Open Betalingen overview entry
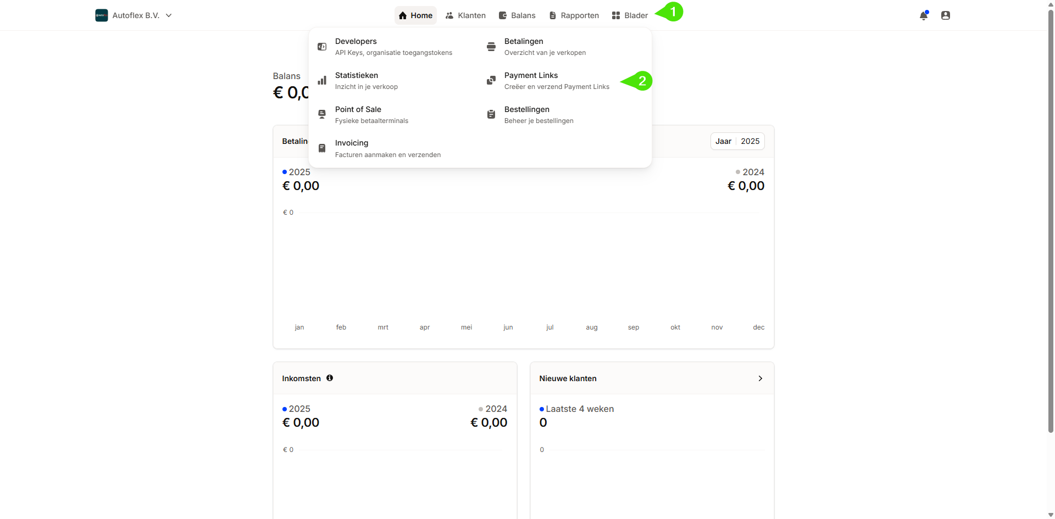This screenshot has width=1055, height=519. click(524, 41)
